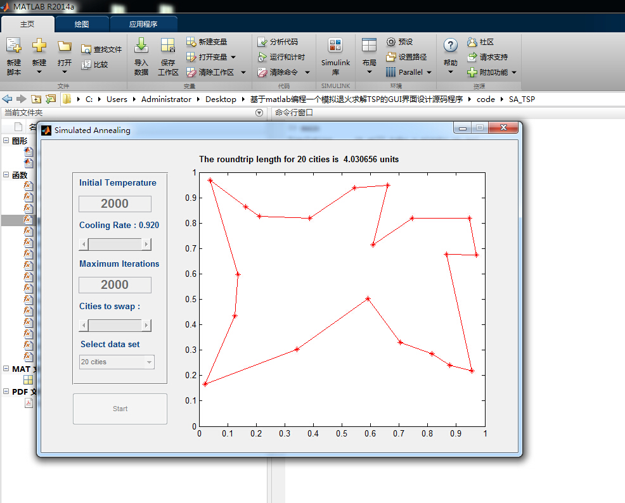The image size is (625, 503).
Task: Click Request Support (请求支持)
Action: tap(487, 57)
